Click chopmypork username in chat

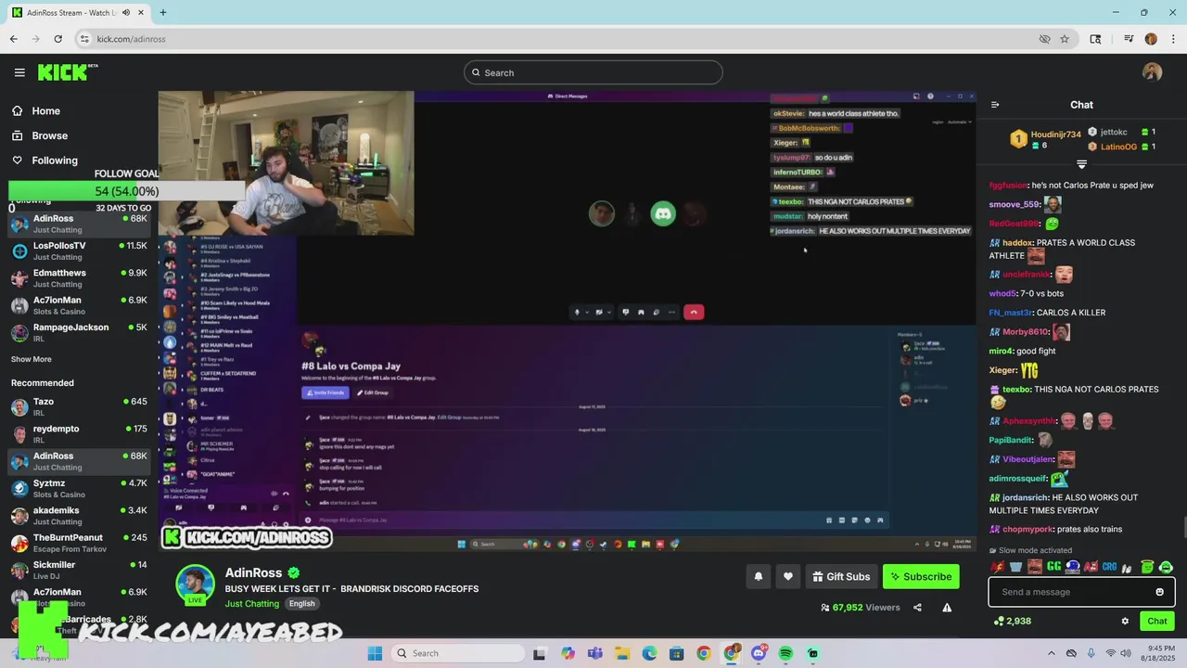(1027, 529)
